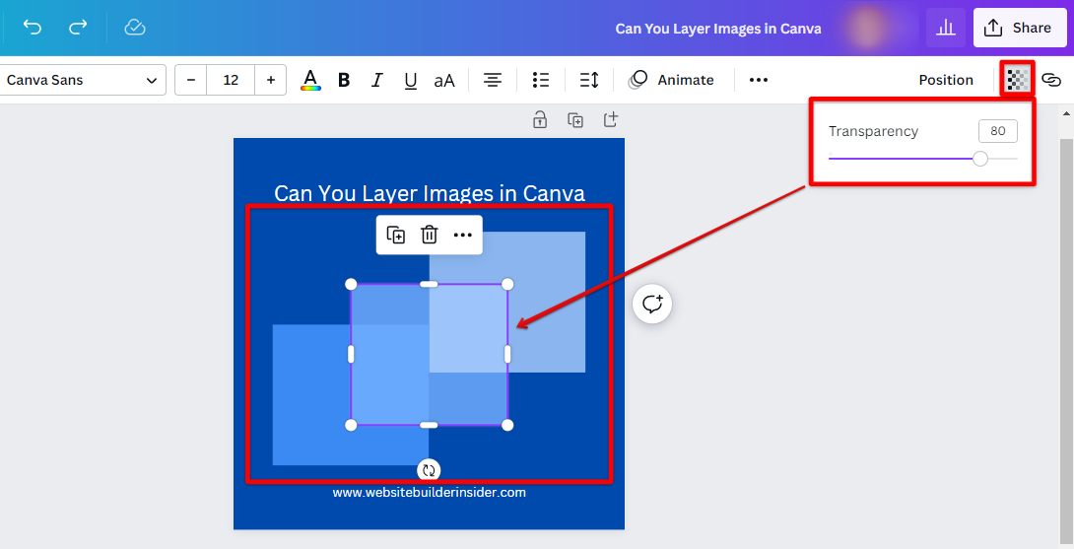Open the Animate option
The height and width of the screenshot is (549, 1074).
point(672,80)
